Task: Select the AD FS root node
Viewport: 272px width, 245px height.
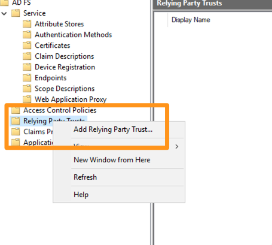Action: click(22, 2)
